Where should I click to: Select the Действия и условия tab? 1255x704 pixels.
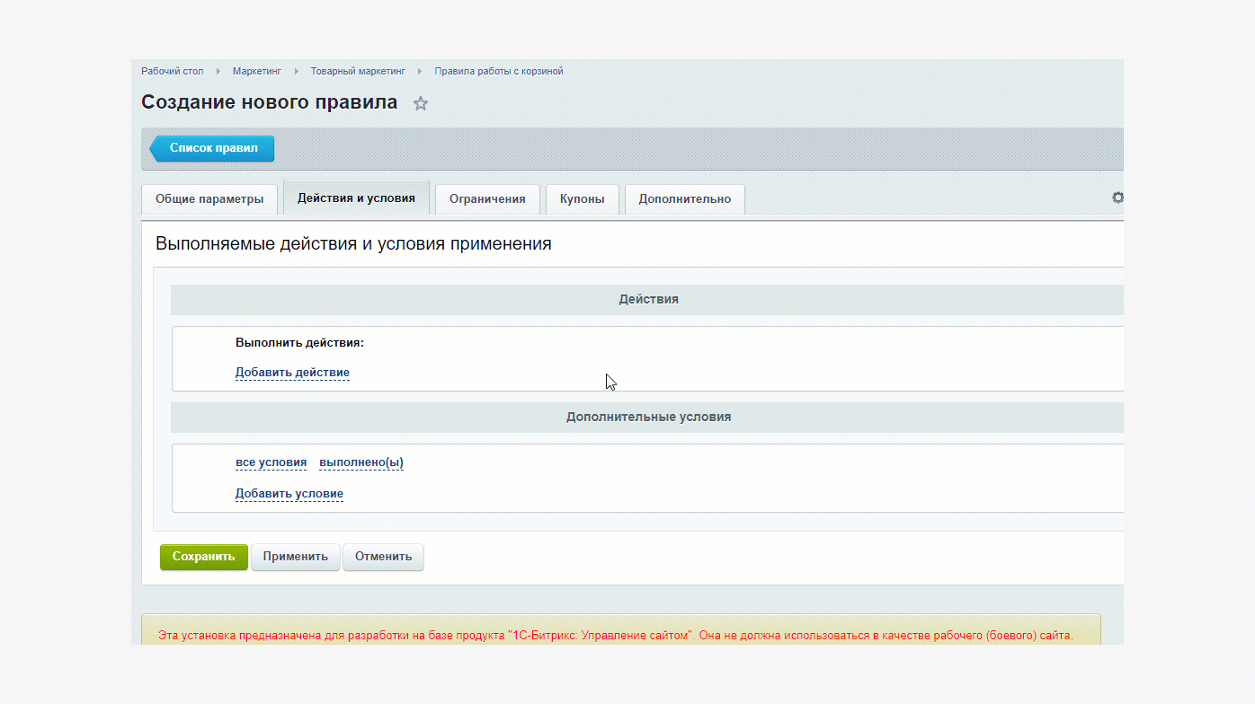coord(356,198)
